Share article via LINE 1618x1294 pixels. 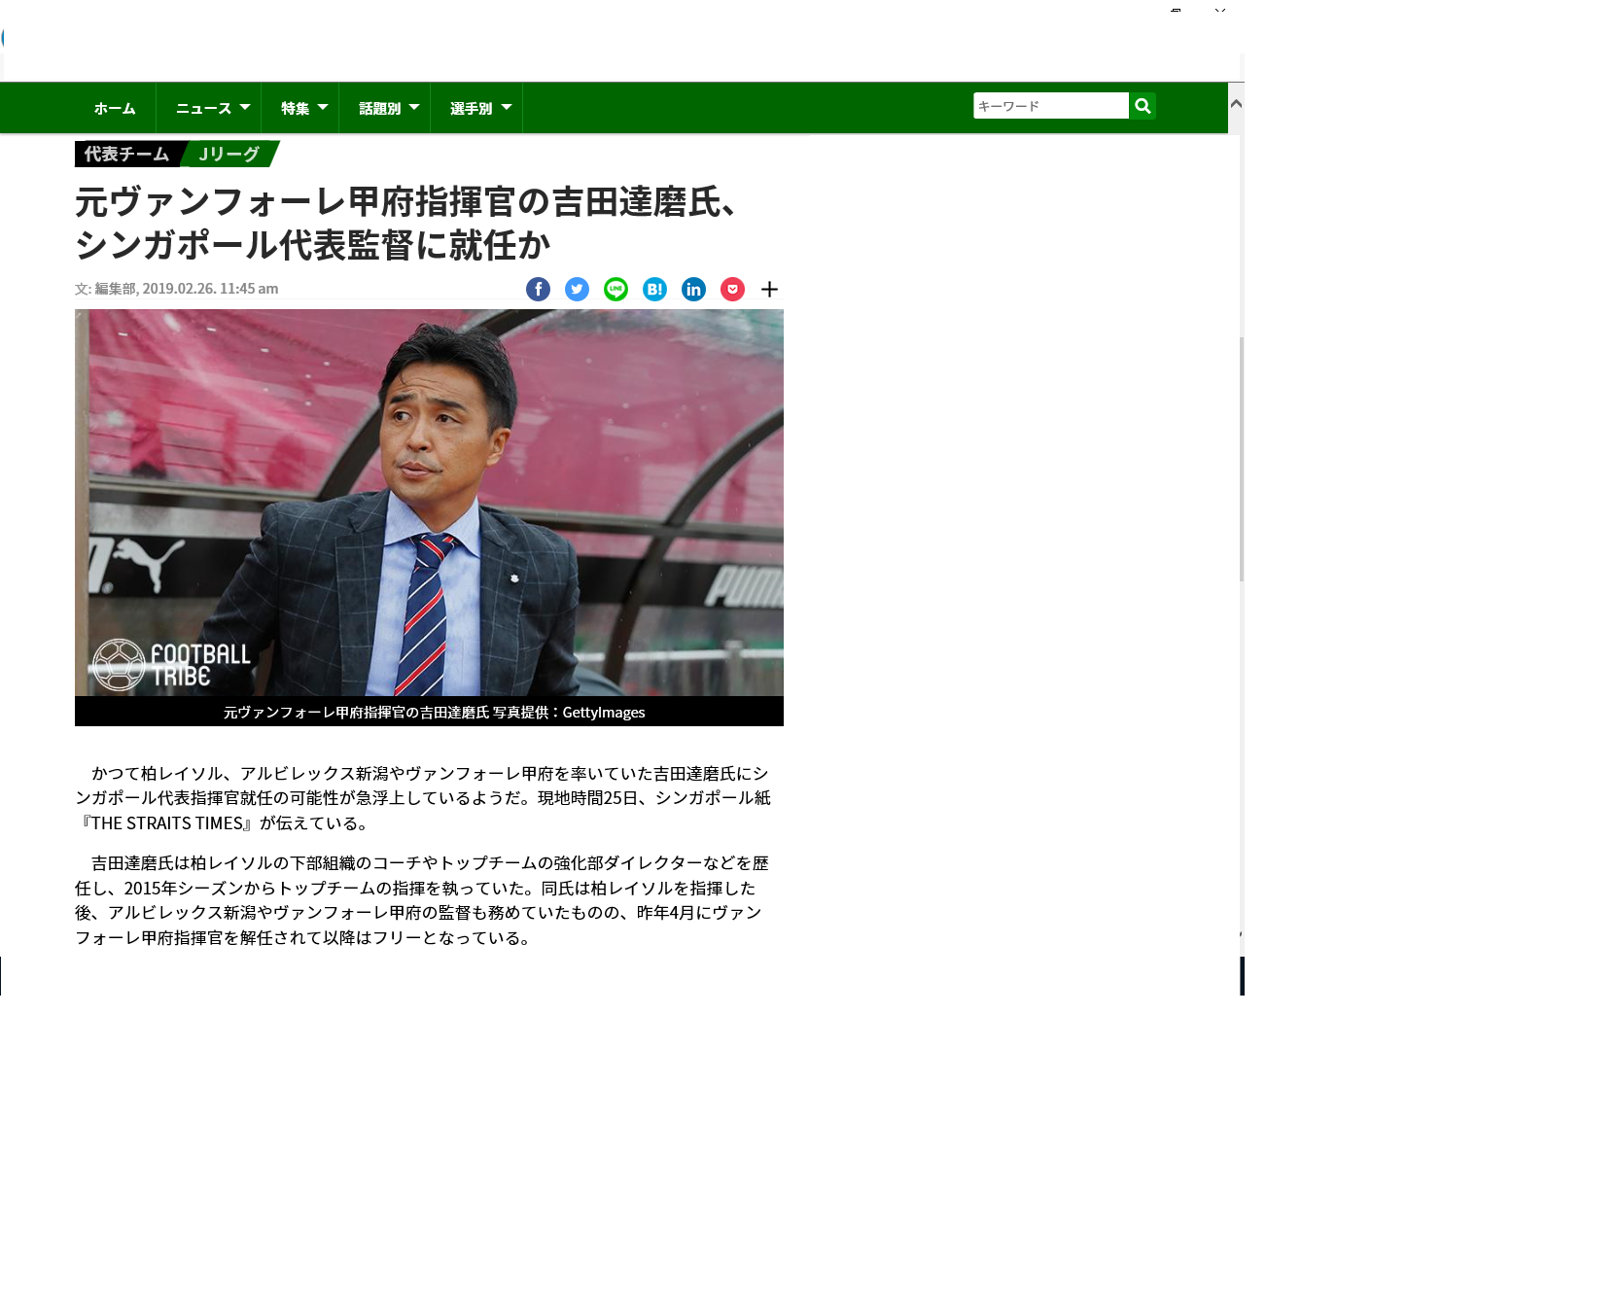pyautogui.click(x=616, y=289)
